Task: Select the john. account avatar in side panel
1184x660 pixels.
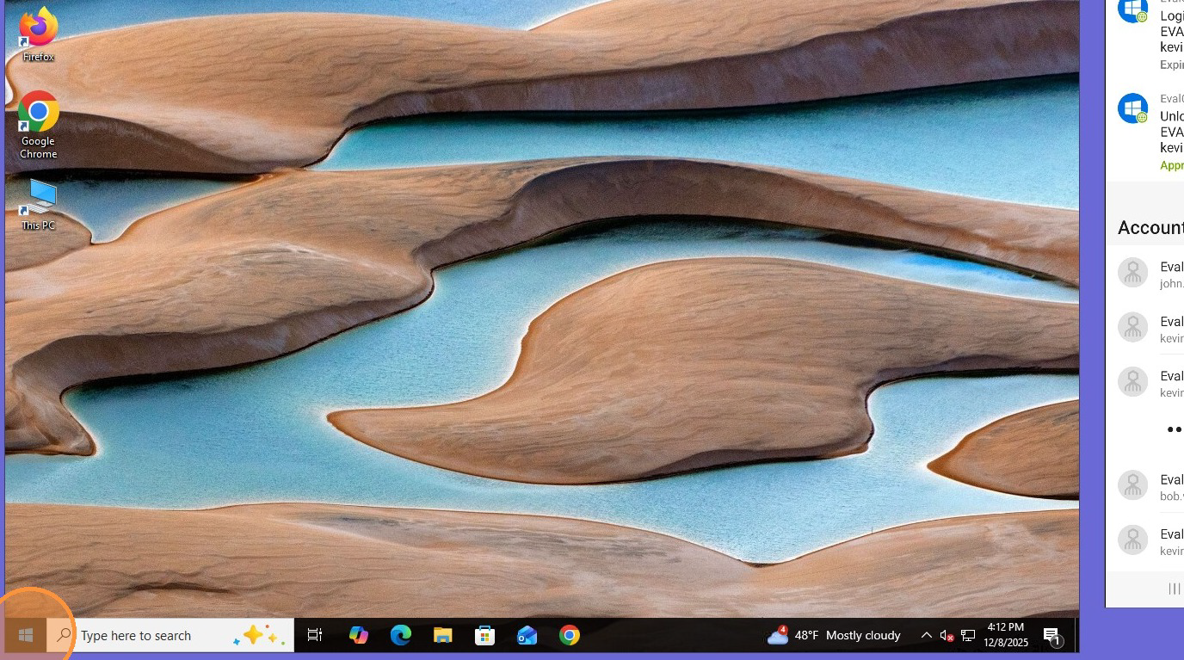Action: [x=1132, y=273]
